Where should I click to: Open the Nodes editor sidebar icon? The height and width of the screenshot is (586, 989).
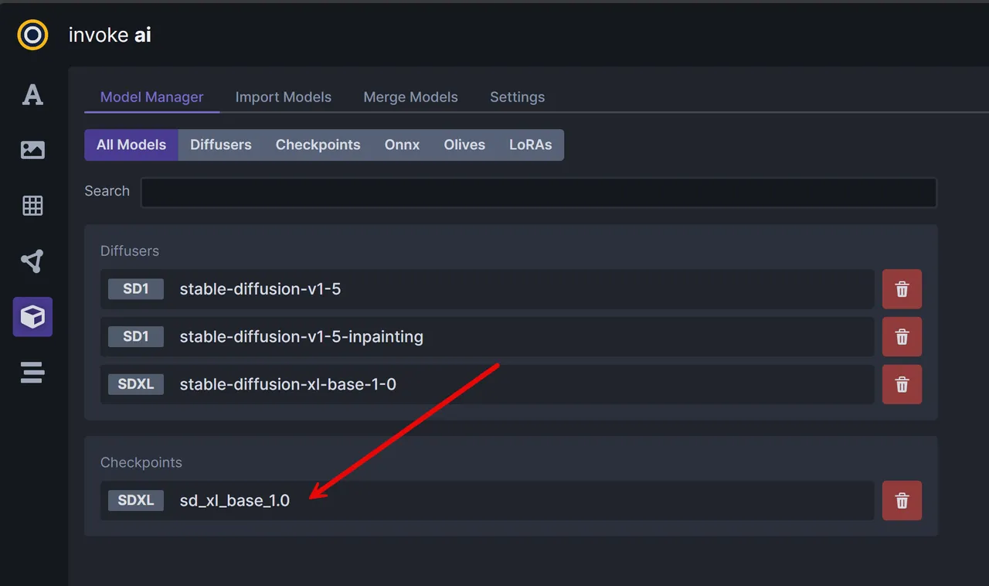click(32, 261)
